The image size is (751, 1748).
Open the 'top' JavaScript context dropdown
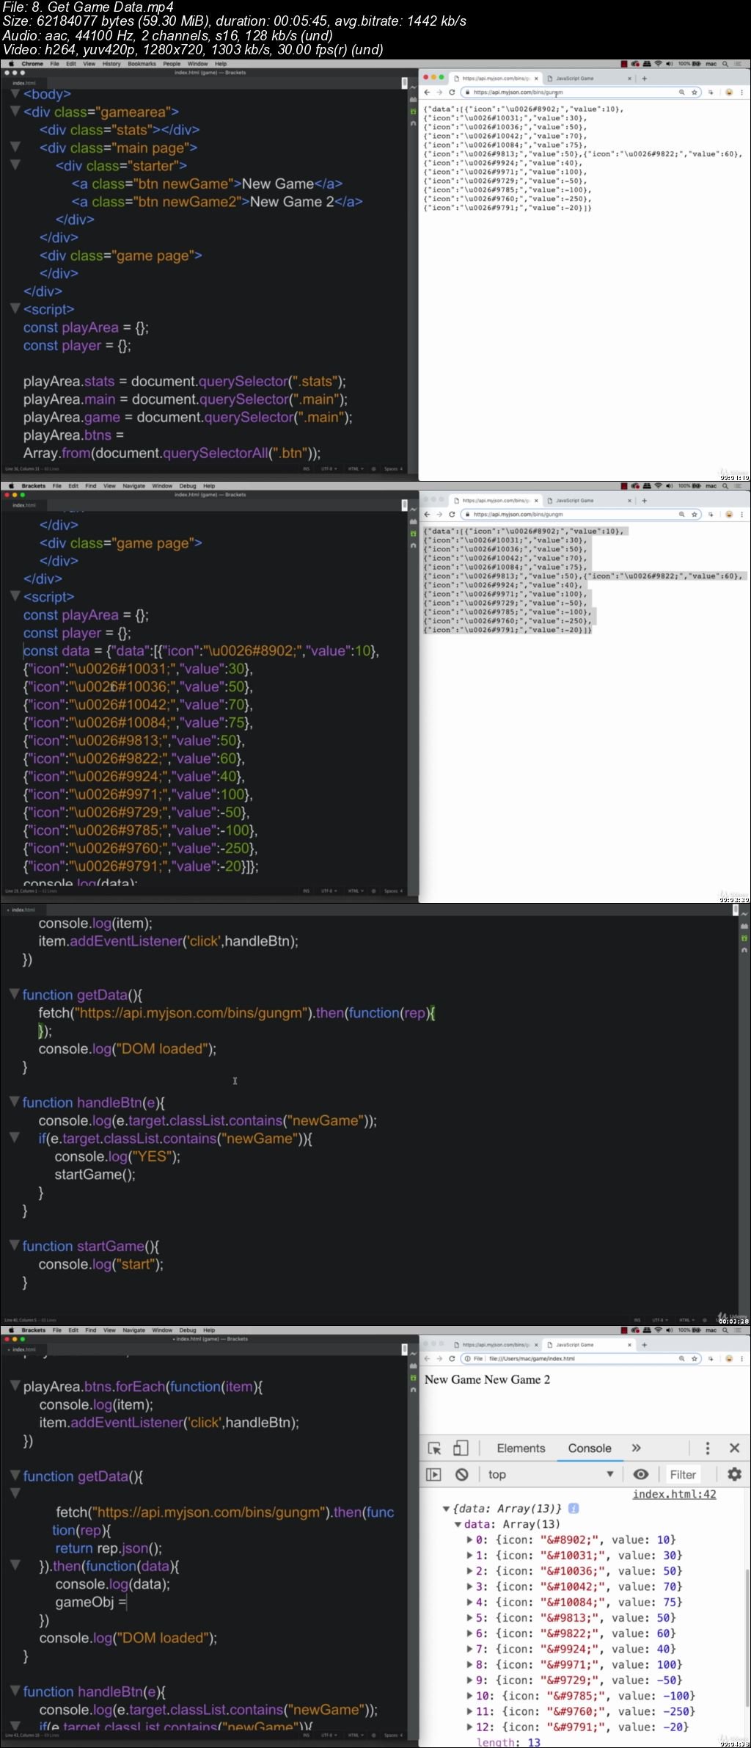tap(550, 1474)
